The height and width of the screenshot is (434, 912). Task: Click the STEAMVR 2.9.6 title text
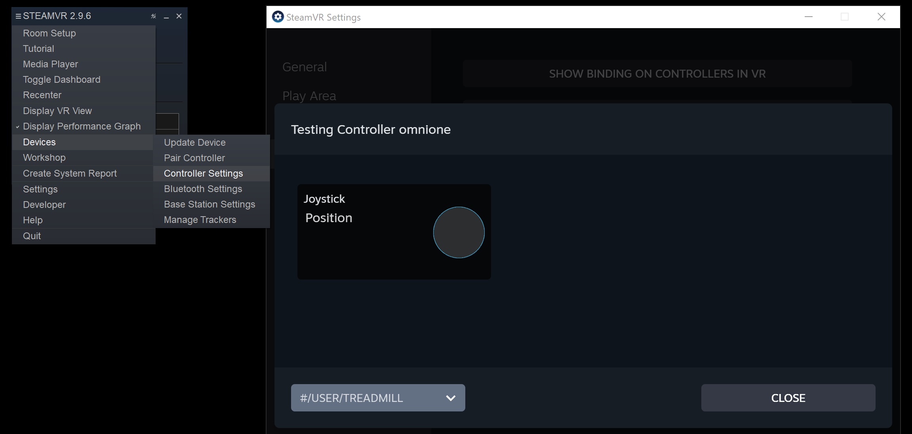click(57, 16)
